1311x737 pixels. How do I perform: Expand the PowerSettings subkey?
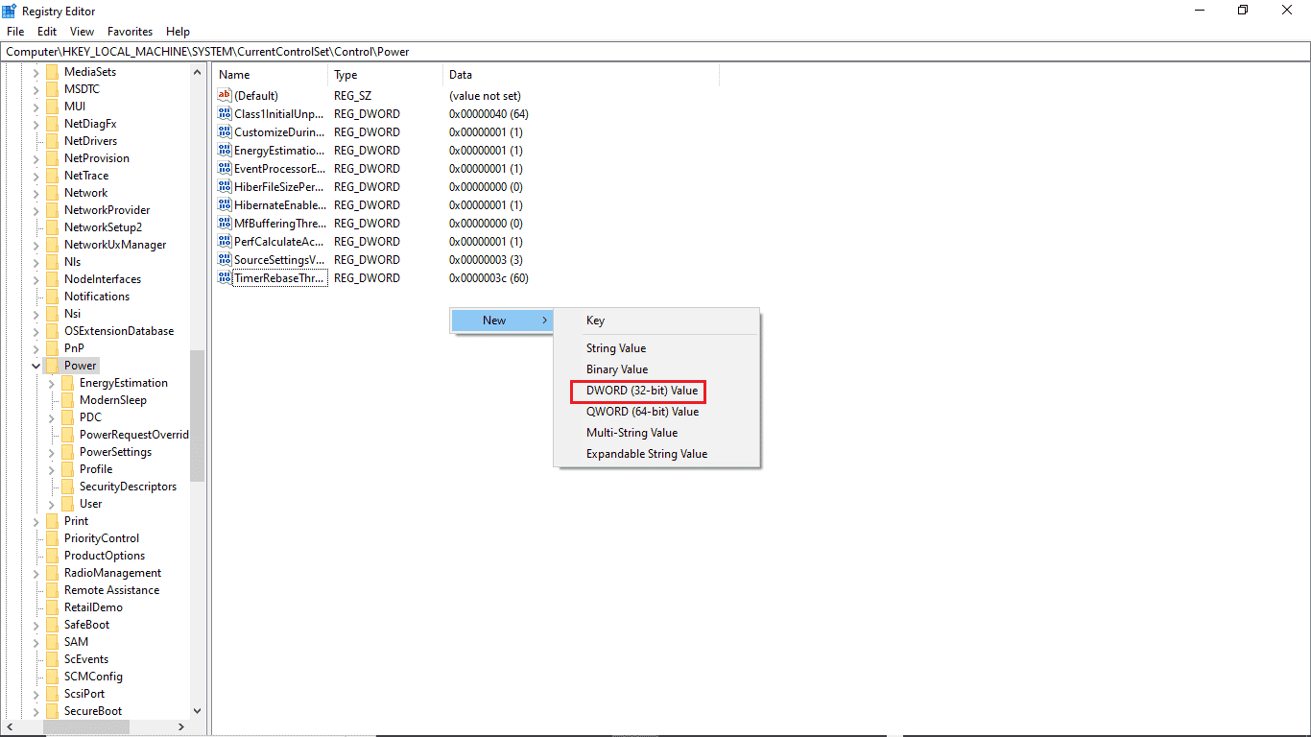pyautogui.click(x=52, y=452)
